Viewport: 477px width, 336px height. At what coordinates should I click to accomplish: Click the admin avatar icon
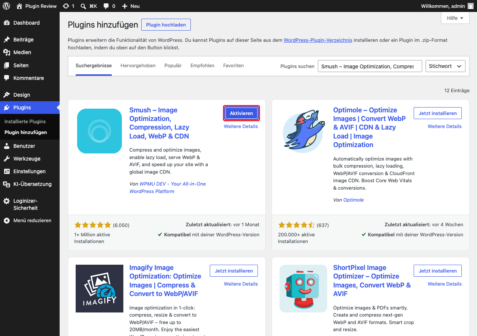(x=471, y=6)
